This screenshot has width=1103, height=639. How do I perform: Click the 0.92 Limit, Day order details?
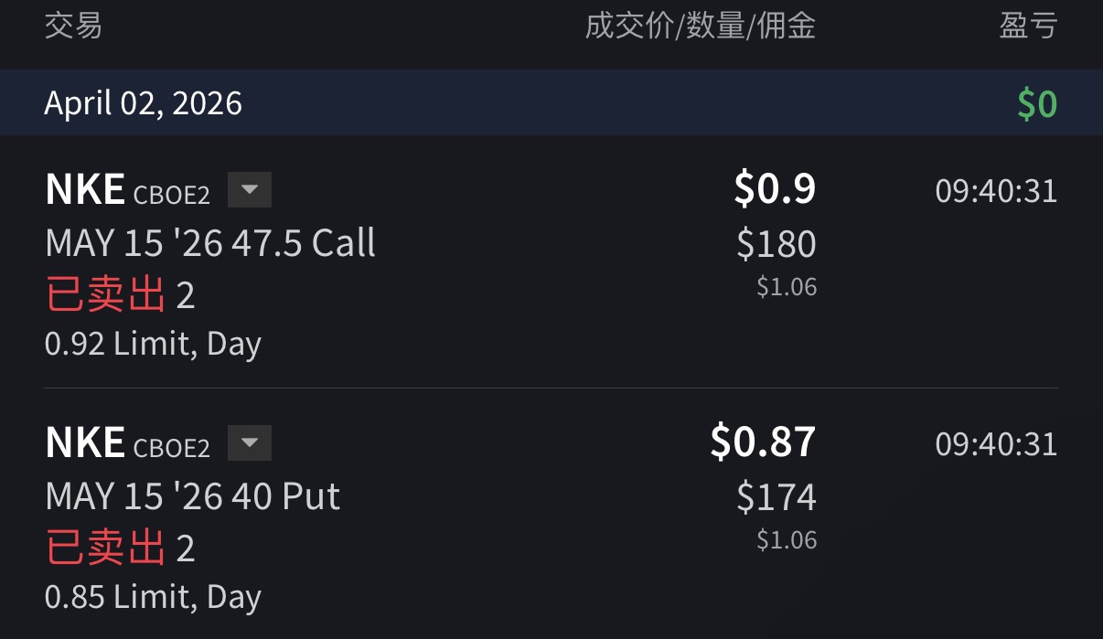153,344
